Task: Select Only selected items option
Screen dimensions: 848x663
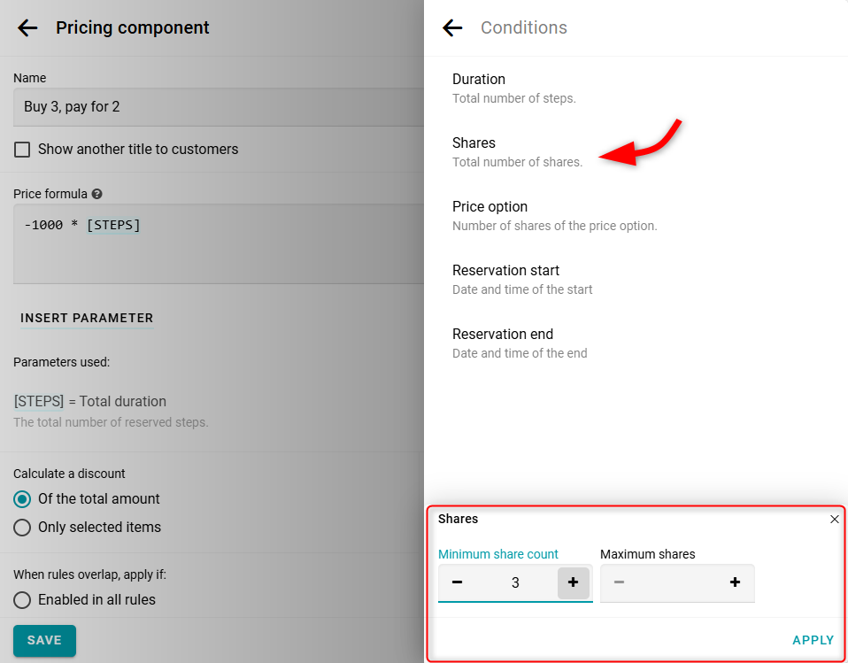Action: (22, 528)
